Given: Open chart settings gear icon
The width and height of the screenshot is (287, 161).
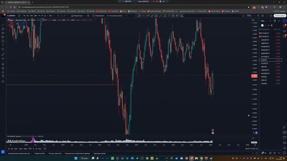Looking at the screenshot, I should tap(262, 16).
